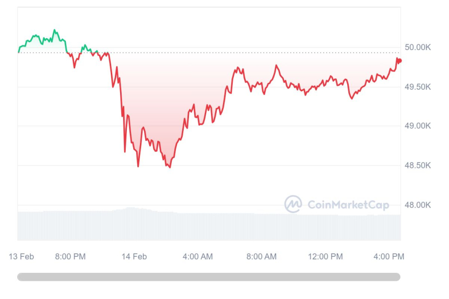Click the 49.50K price axis label
This screenshot has width=449, height=299.
click(x=418, y=87)
